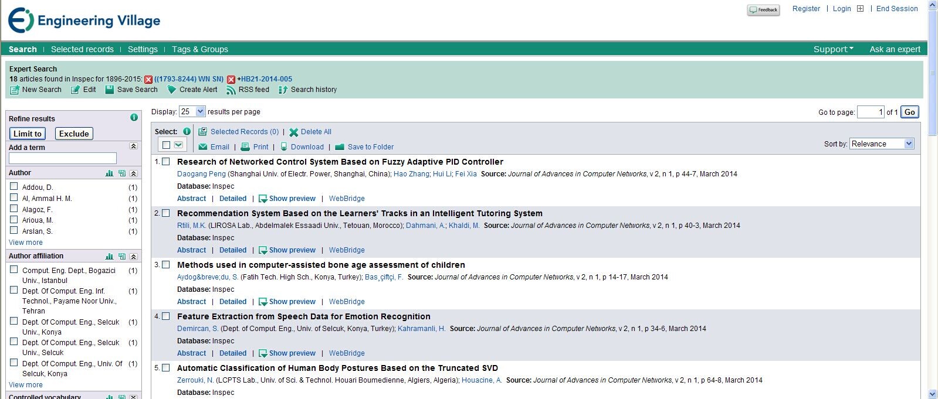Click the Limit to button
Image resolution: width=938 pixels, height=399 pixels.
click(28, 134)
